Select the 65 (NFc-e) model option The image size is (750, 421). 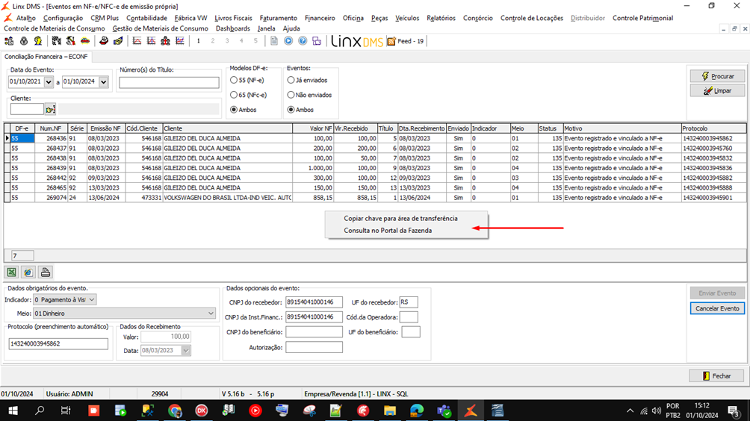pyautogui.click(x=234, y=95)
